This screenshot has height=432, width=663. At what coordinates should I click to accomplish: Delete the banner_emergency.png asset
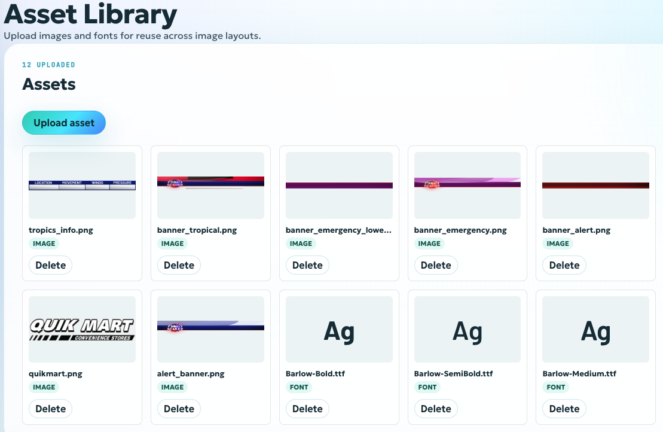click(436, 265)
